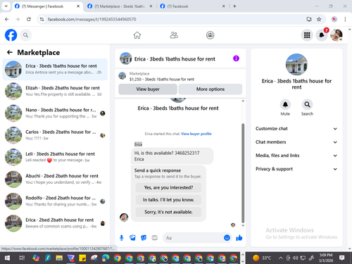Open account profile picture menu

pyautogui.click(x=337, y=35)
